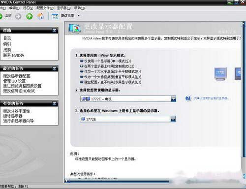The width and height of the screenshot is (246, 189).
Task: Click the green Back arrow icon
Action: tap(1, 16)
